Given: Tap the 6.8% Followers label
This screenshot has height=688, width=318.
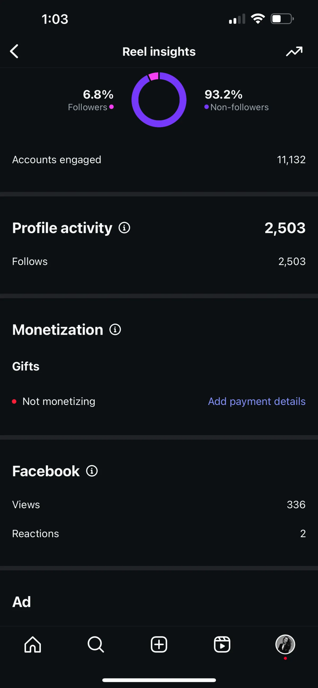Looking at the screenshot, I should [x=91, y=100].
